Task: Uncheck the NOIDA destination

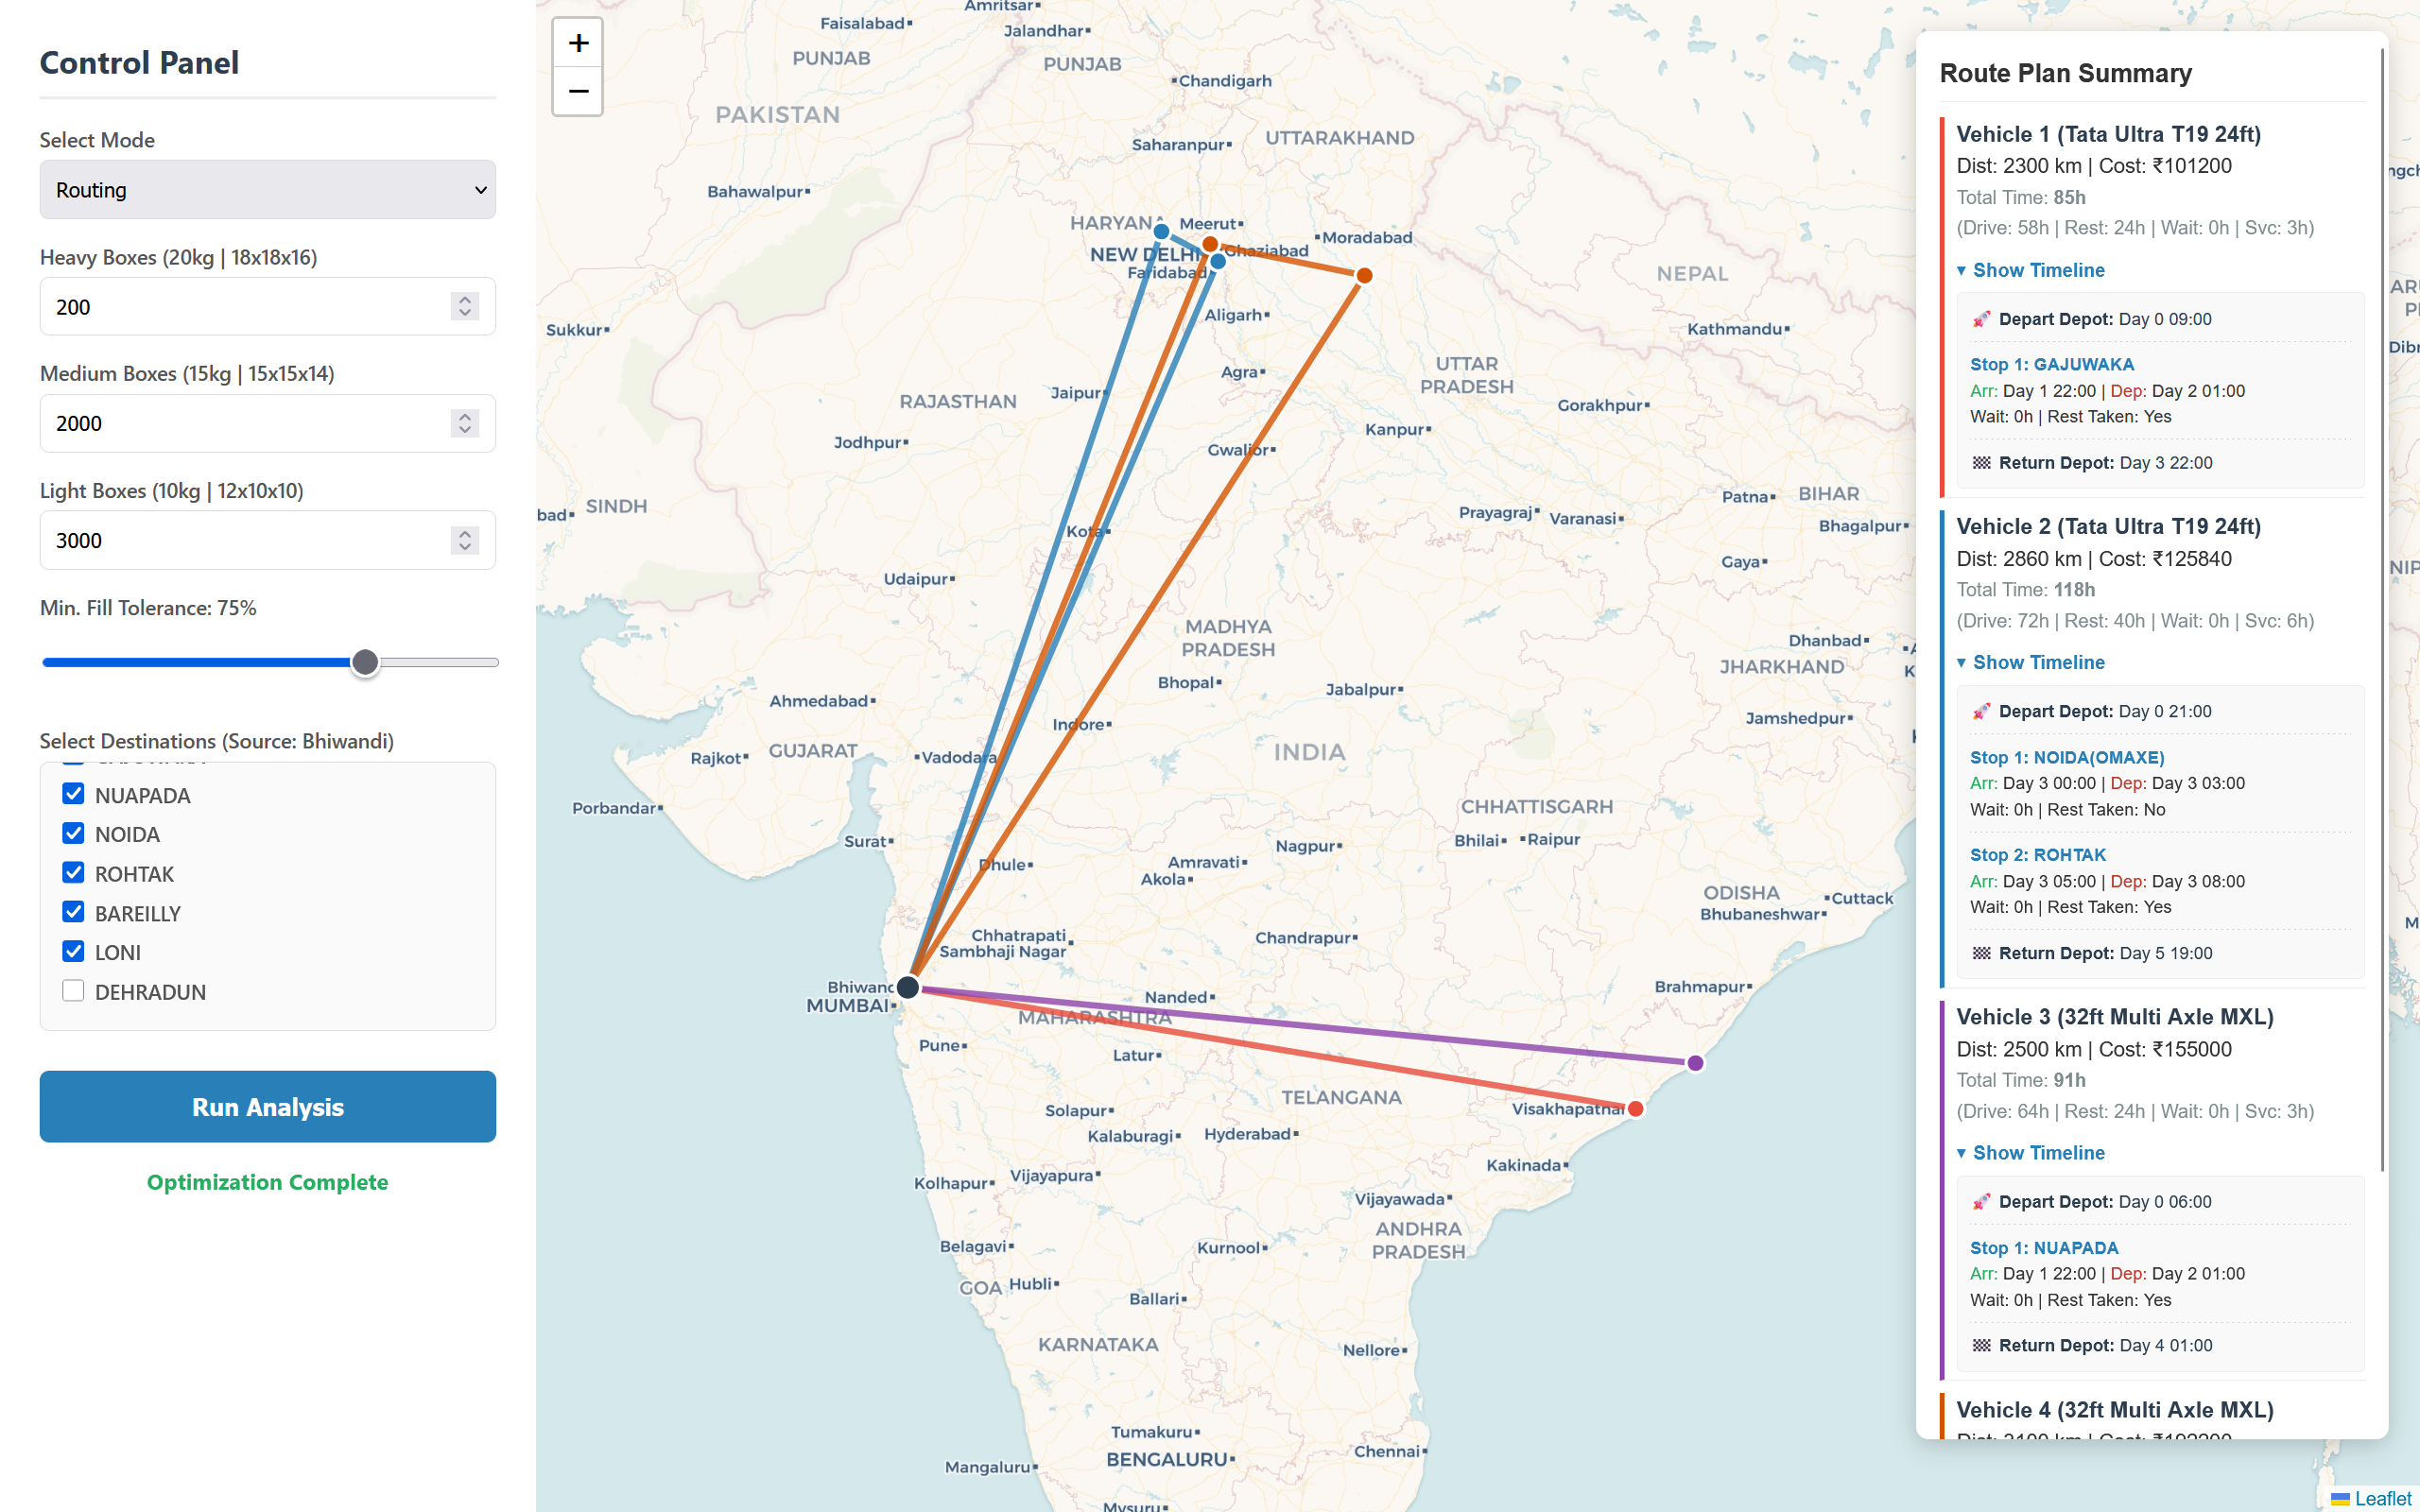Action: 73,833
